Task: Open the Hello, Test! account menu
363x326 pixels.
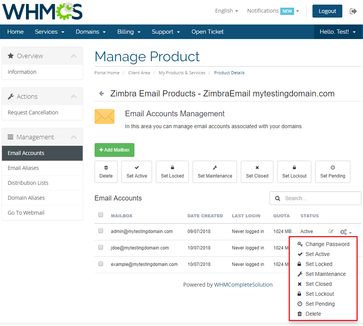Action: (337, 32)
